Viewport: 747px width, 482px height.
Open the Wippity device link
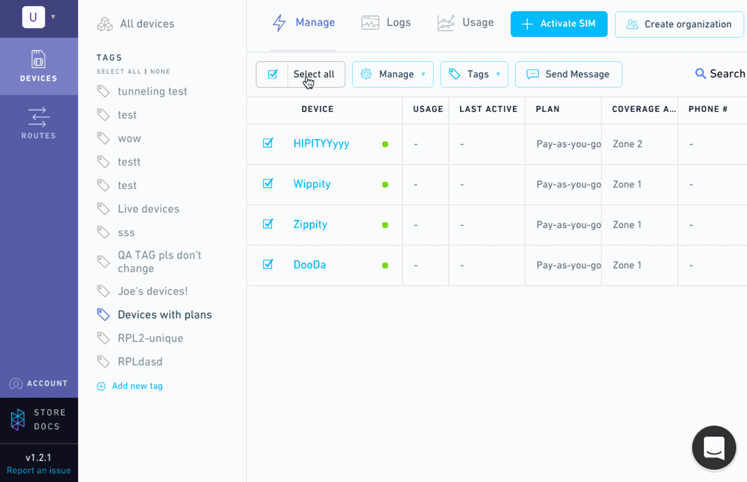click(312, 184)
